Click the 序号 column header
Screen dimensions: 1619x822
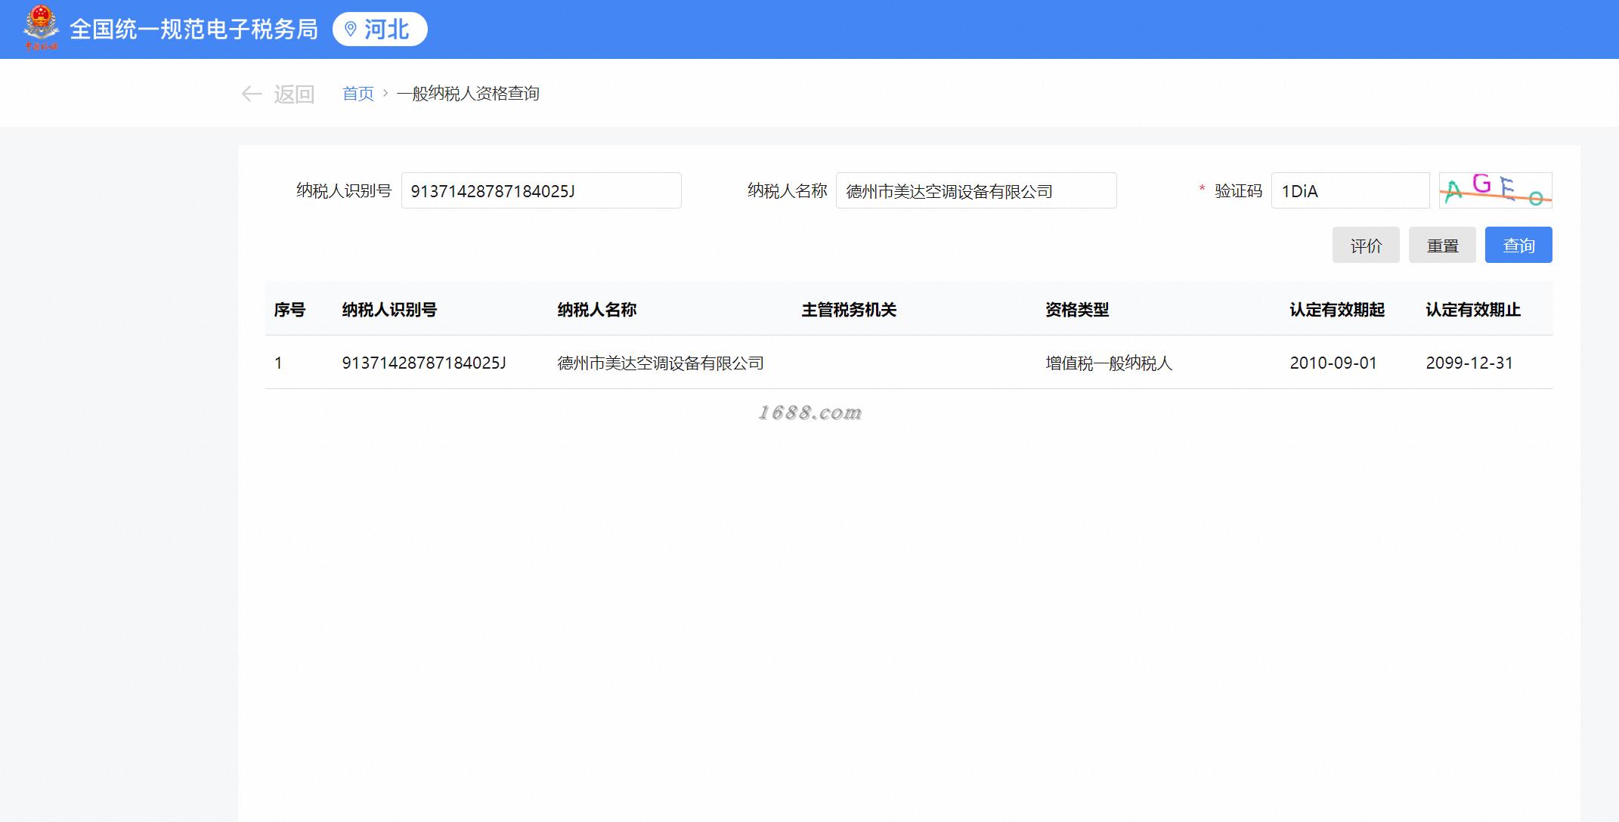[289, 310]
